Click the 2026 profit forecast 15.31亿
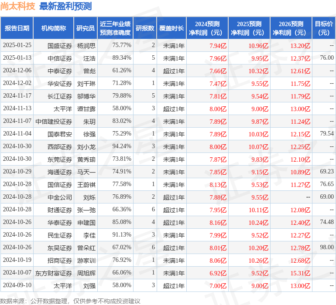The image size is (336, 305). pyautogui.click(x=300, y=273)
